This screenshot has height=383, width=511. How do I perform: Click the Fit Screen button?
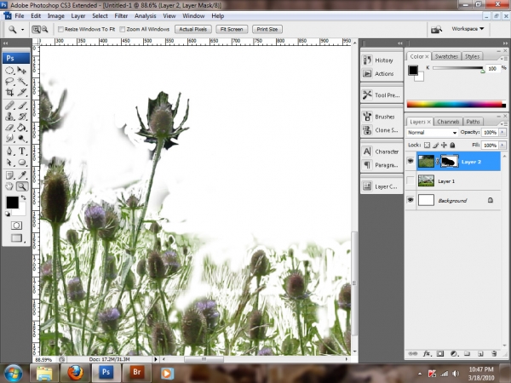point(232,29)
